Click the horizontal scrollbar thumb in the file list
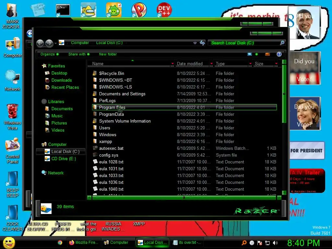The image size is (332, 249). pyautogui.click(x=184, y=197)
